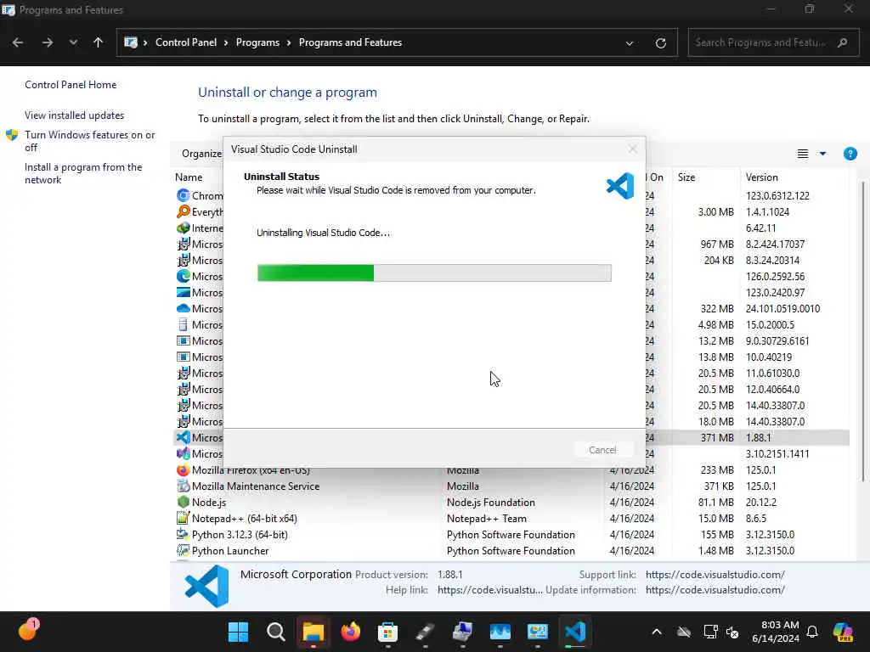Image resolution: width=870 pixels, height=652 pixels.
Task: Sort by the Version column header
Action: [761, 177]
